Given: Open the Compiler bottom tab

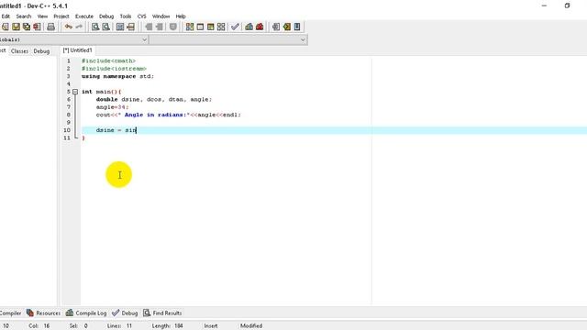Looking at the screenshot, I should [x=10, y=313].
